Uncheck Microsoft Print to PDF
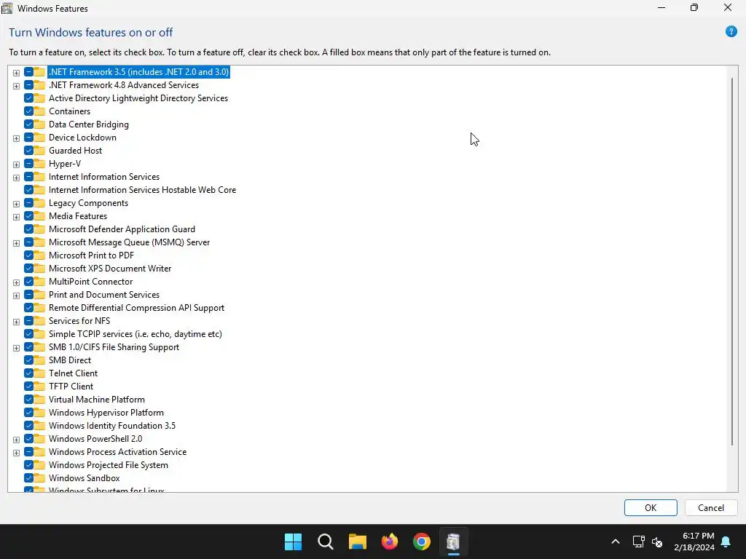Viewport: 746px width, 559px height. click(x=28, y=255)
